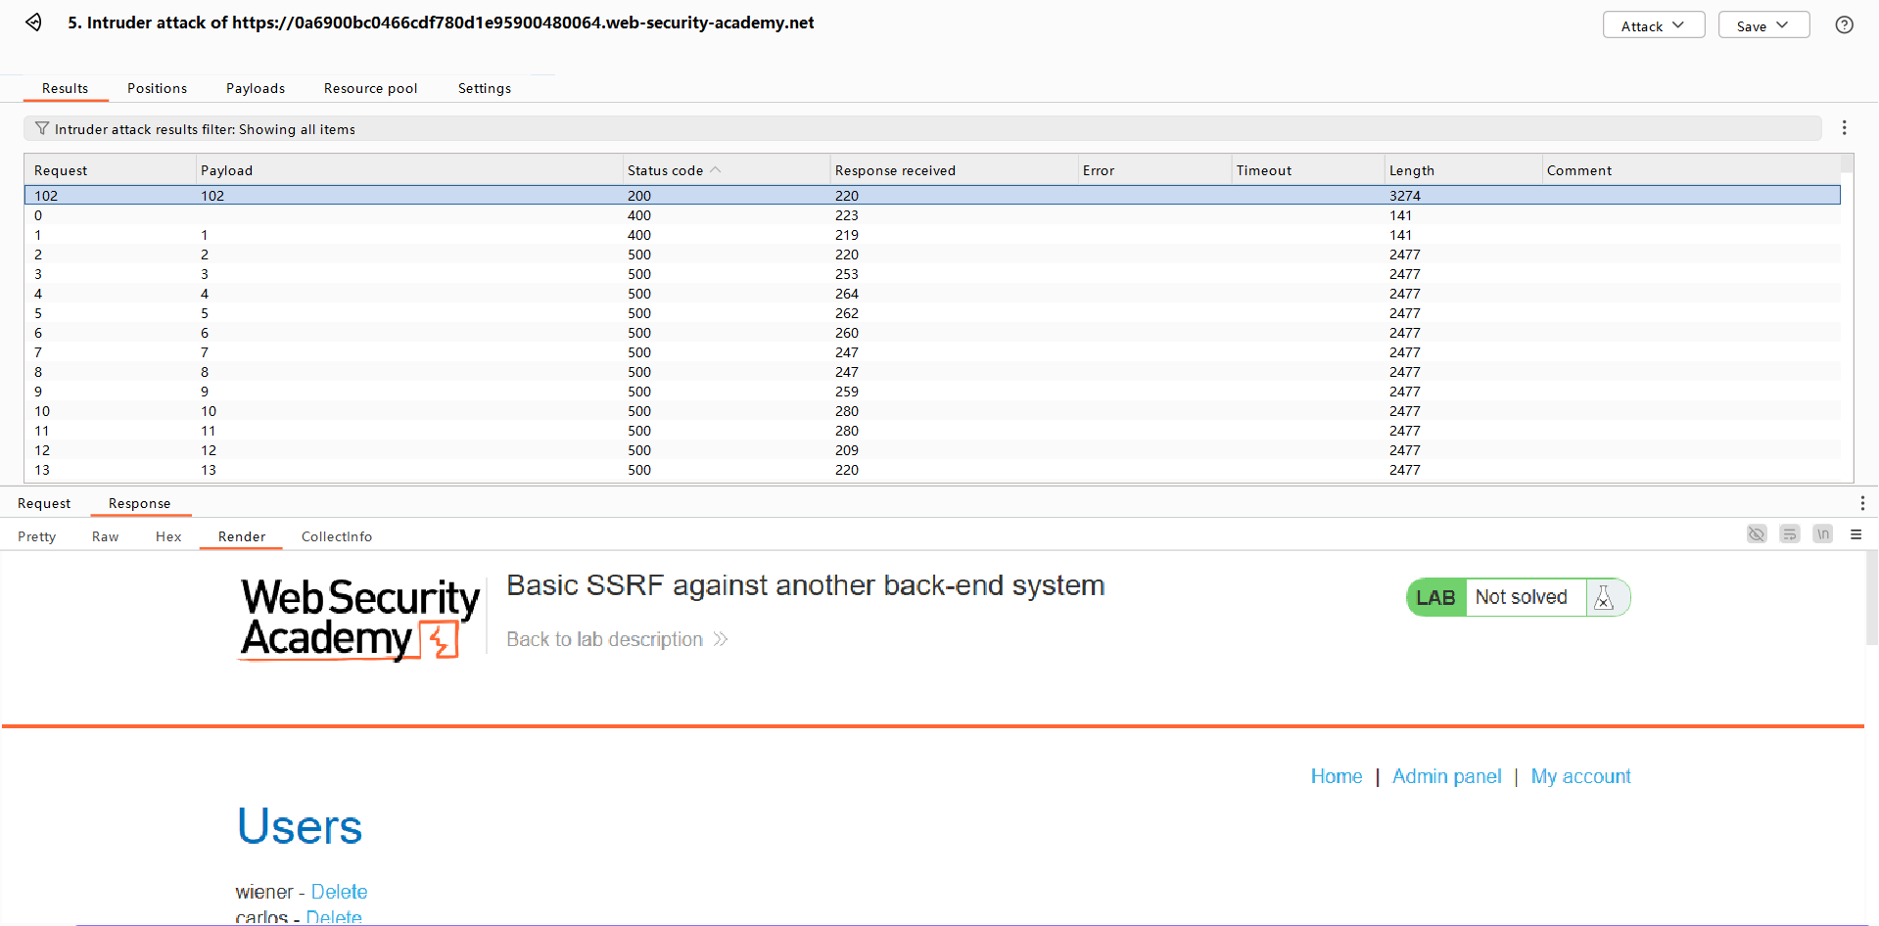1879x926 pixels.
Task: Expand the Save dropdown
Action: [x=1762, y=25]
